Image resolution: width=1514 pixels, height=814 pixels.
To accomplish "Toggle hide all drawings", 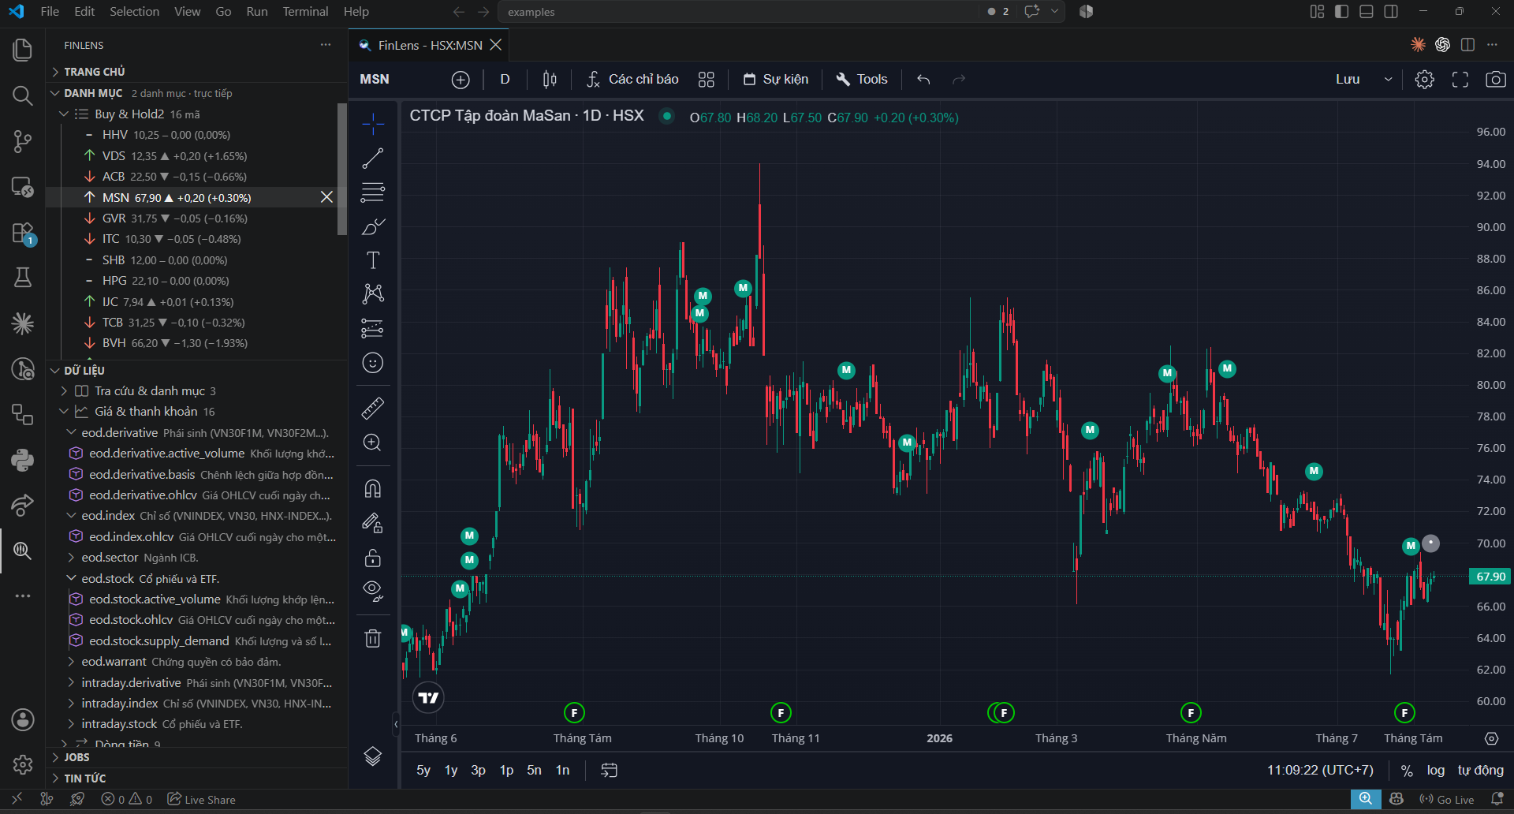I will pos(373,591).
